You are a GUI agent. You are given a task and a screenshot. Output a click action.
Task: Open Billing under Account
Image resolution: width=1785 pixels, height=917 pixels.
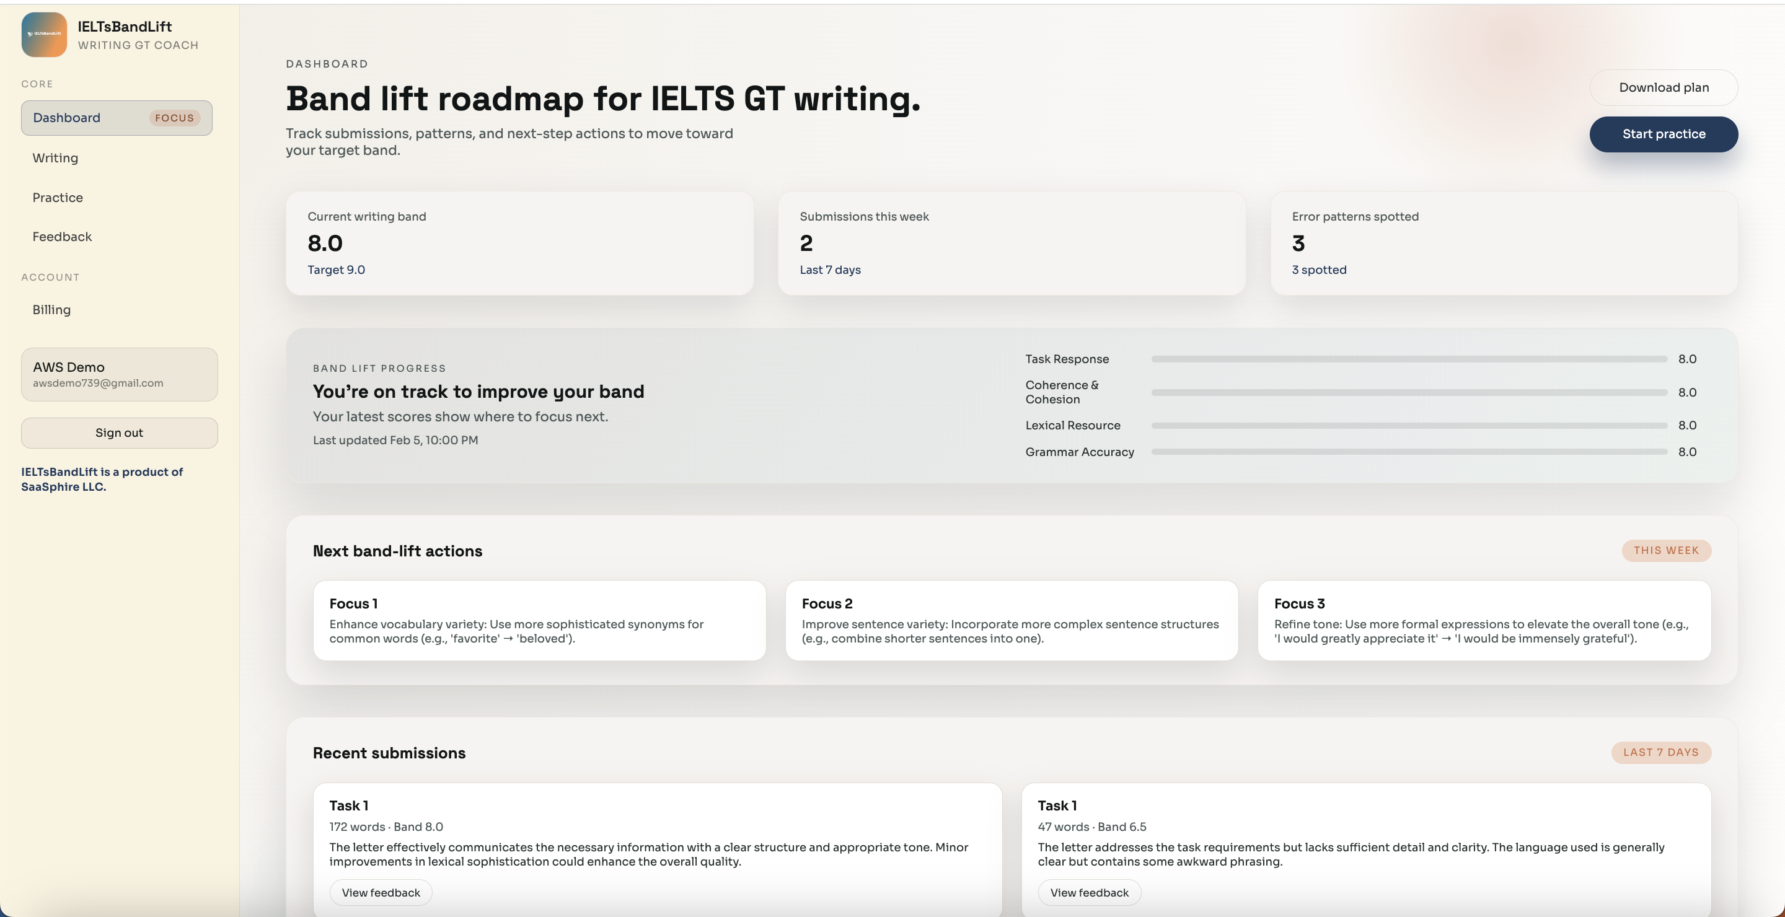click(x=51, y=310)
